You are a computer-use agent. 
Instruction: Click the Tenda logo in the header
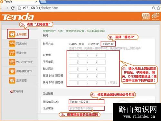pyautogui.click(x=18, y=17)
